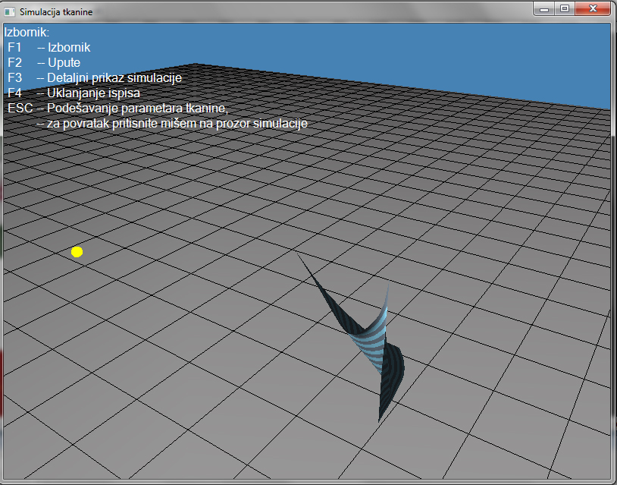Click 'F4 -- Uklanjanje ispisa' text

(74, 93)
